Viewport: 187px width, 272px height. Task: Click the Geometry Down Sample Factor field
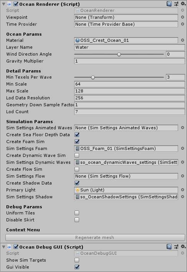tap(129, 105)
